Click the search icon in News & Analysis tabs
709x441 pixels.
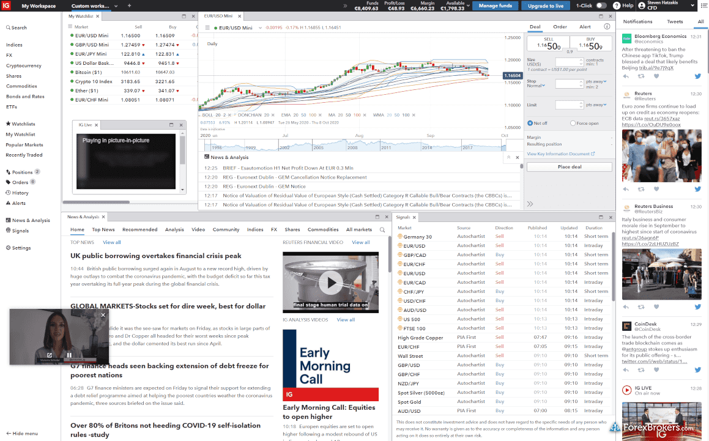(382, 230)
